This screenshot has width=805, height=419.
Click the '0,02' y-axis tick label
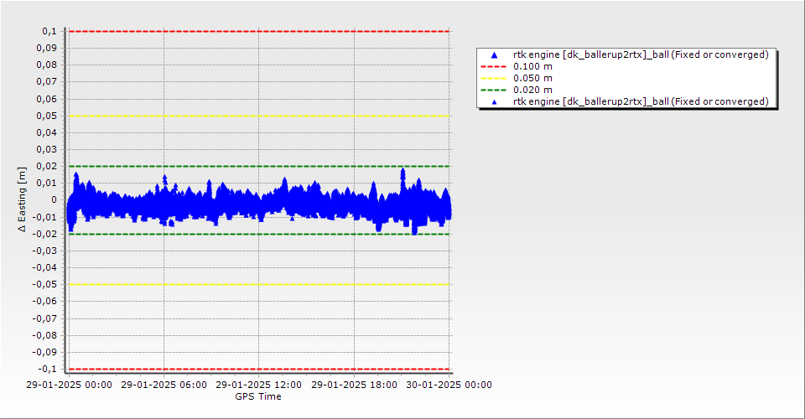(x=47, y=166)
